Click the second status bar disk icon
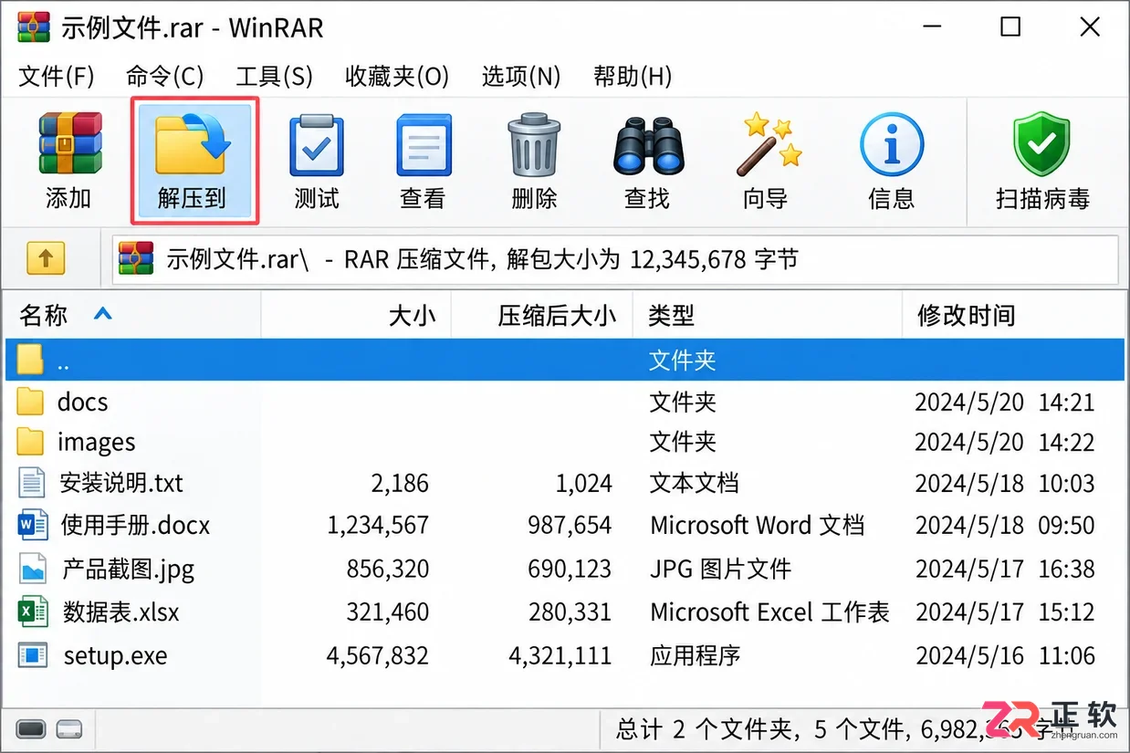This screenshot has height=753, width=1130. 69,729
